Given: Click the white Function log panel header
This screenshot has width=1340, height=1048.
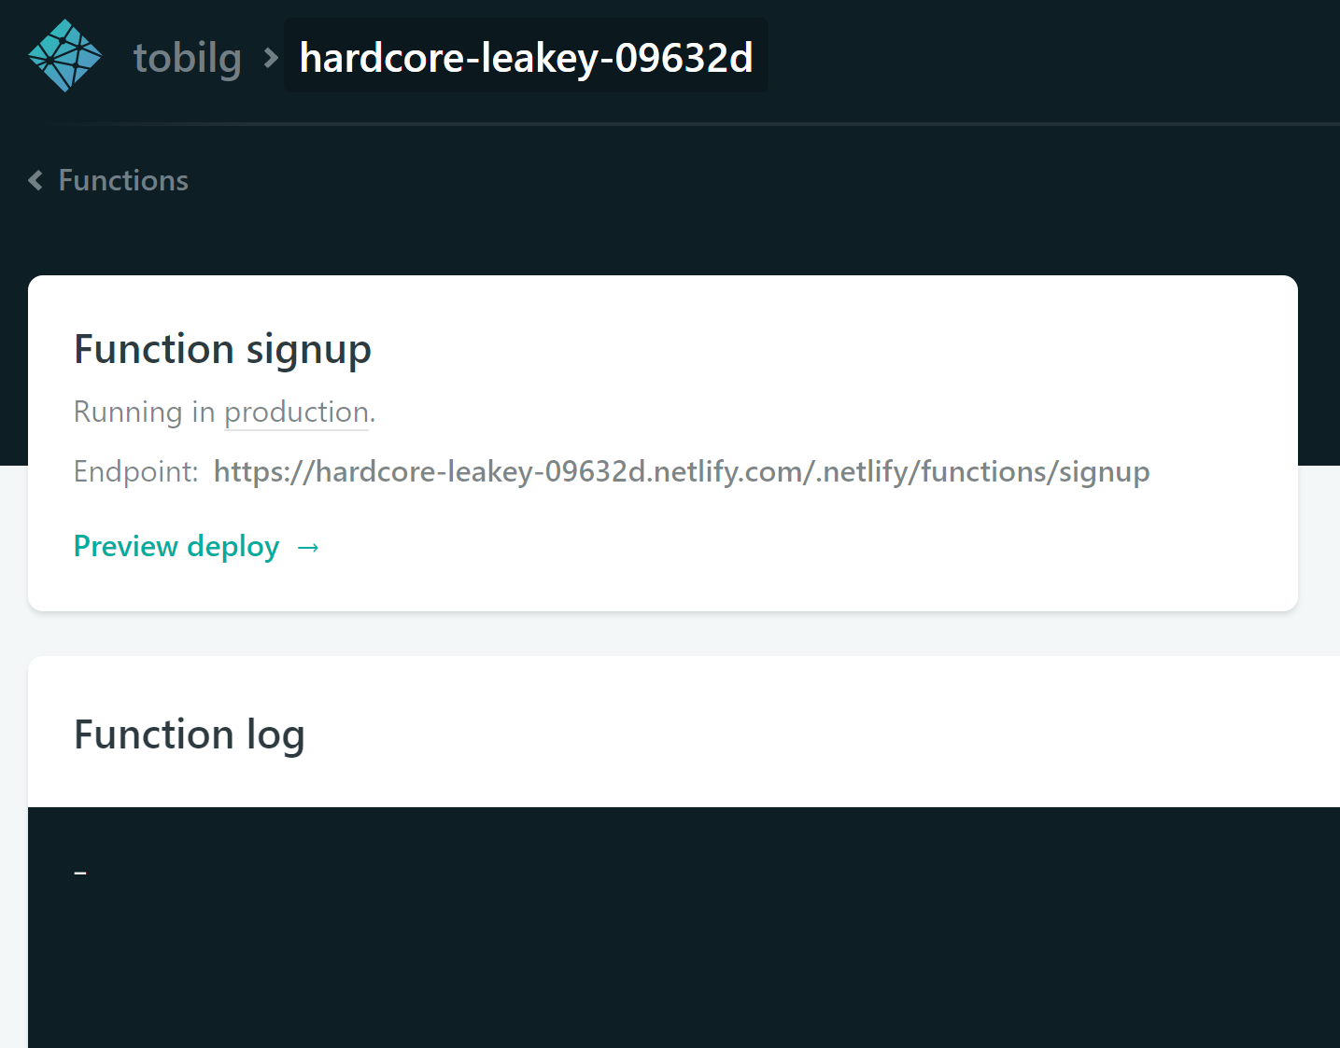Looking at the screenshot, I should coord(684,733).
